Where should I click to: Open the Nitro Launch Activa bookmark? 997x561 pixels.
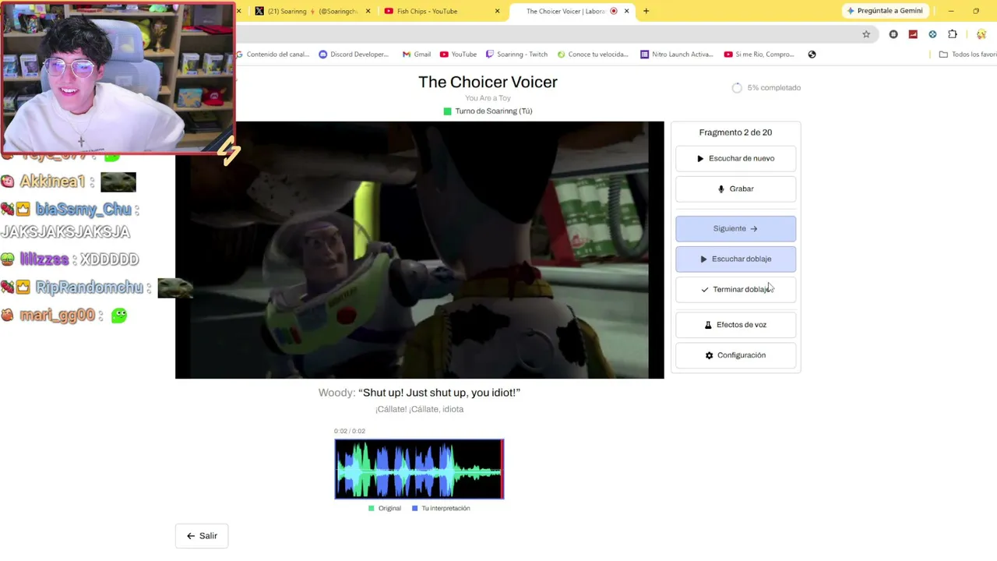point(677,55)
